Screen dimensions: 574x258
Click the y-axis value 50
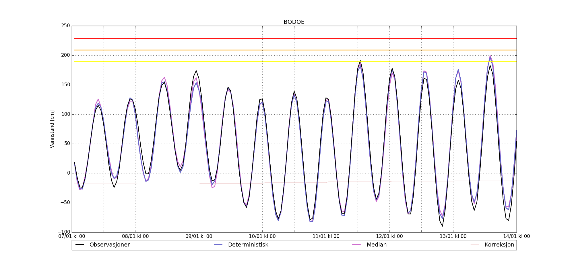pos(67,144)
